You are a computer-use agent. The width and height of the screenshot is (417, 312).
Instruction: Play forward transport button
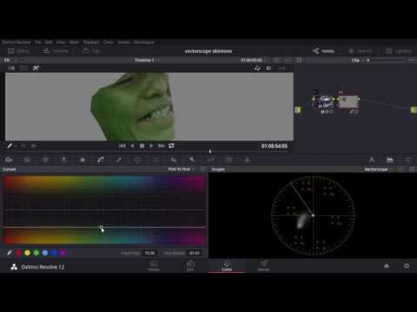tap(151, 146)
